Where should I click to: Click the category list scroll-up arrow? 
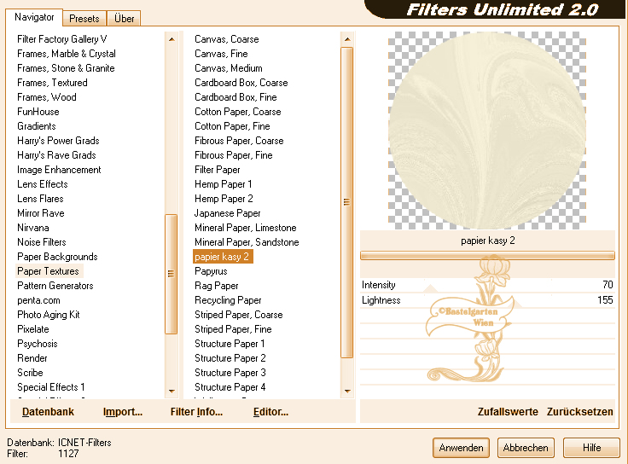point(172,39)
